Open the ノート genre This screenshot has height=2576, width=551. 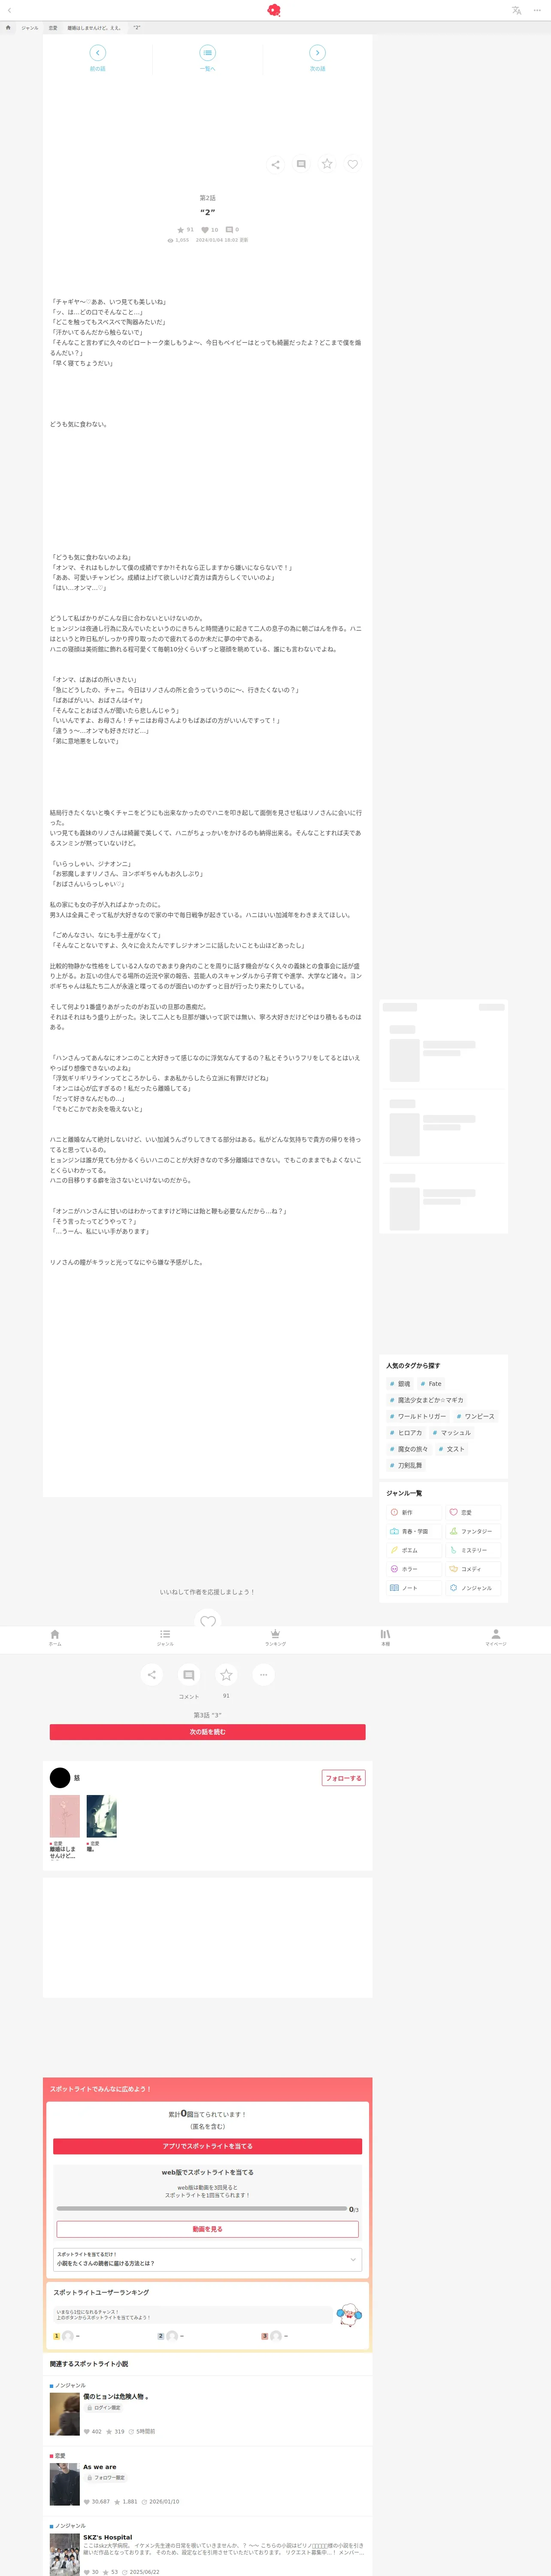click(x=414, y=1588)
